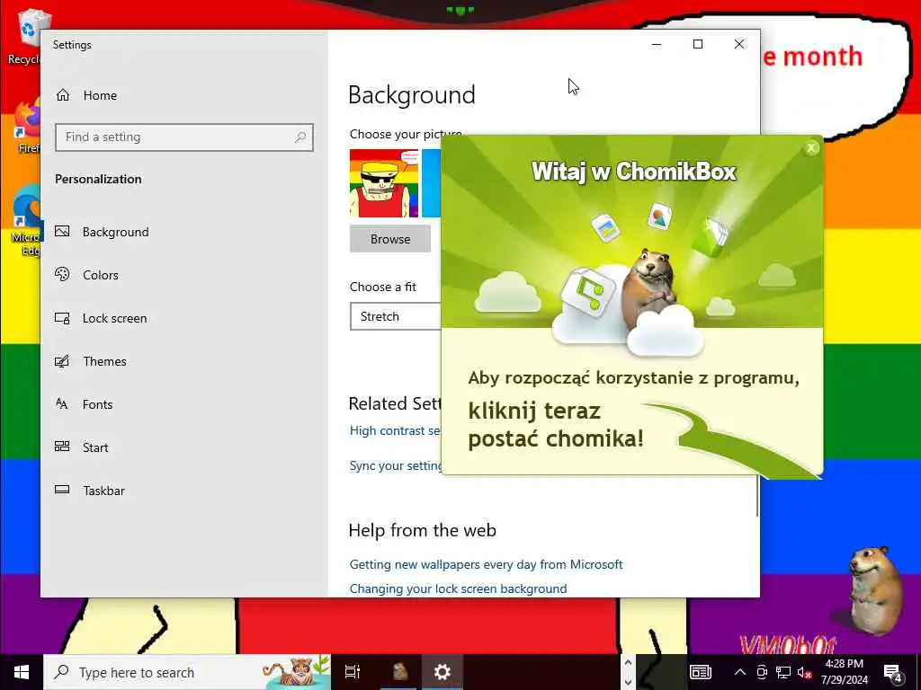Open the Windows Start menu
Image resolution: width=921 pixels, height=690 pixels.
22,672
